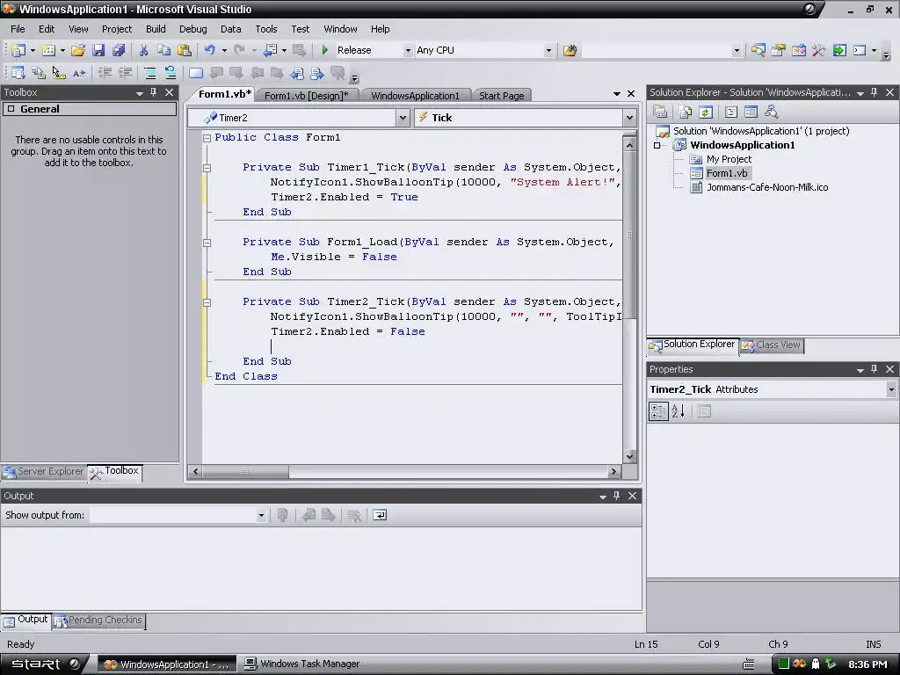Click Refresh icon in Solution Explorer

tap(706, 112)
